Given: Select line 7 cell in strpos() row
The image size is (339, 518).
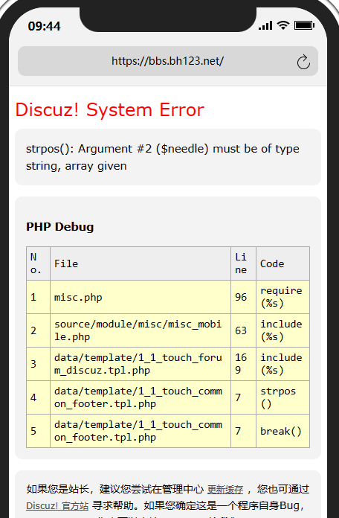Looking at the screenshot, I should 244,397.
